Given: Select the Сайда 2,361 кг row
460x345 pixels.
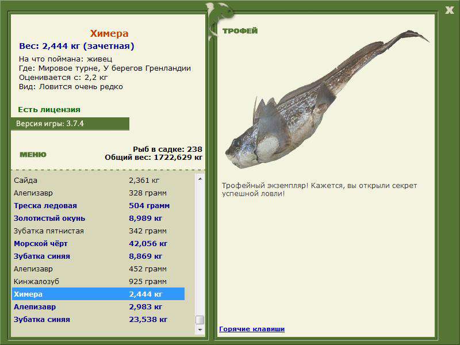Looking at the screenshot, I should click(x=98, y=181).
